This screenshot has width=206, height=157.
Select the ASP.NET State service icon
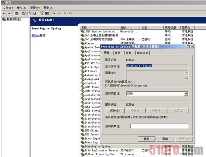coord(83,63)
